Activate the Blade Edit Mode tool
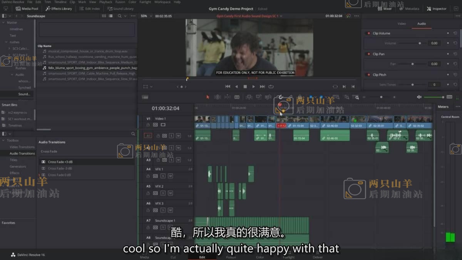Screen dimensions: 462x260 click(237, 97)
